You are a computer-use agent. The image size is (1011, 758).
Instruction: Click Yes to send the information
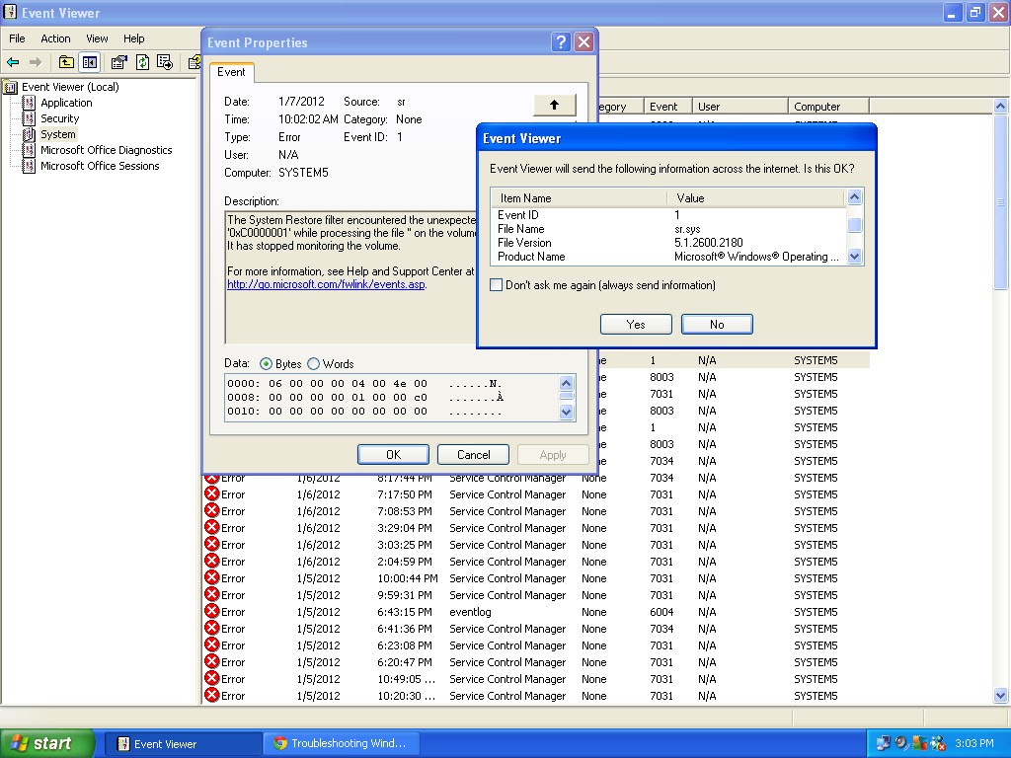pos(636,324)
